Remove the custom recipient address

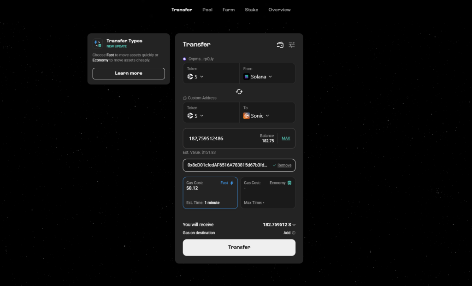[284, 165]
